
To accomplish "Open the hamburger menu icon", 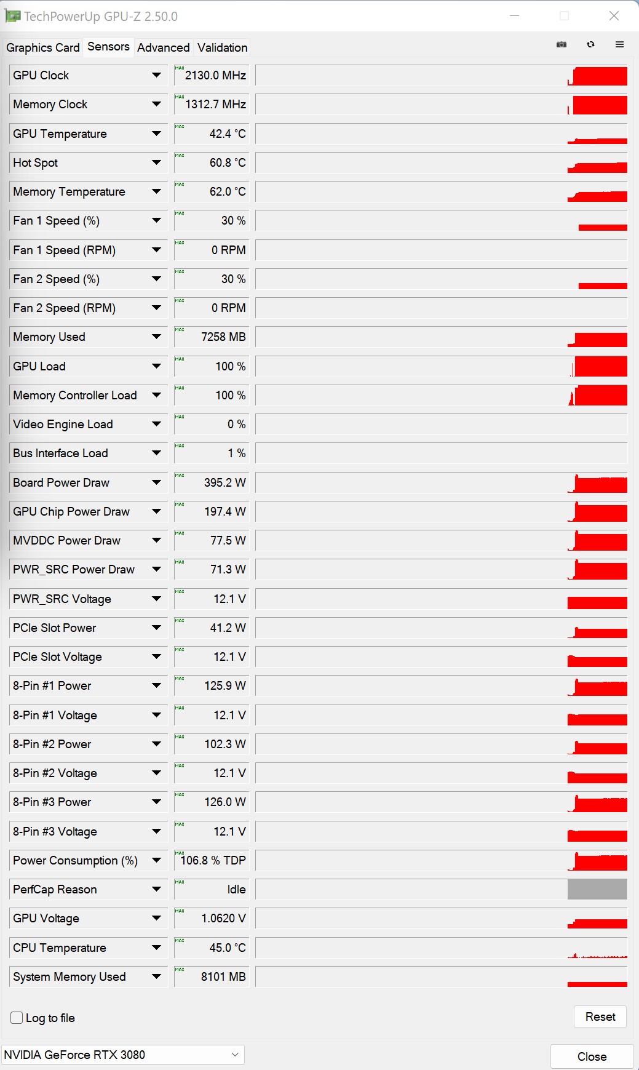I will pos(619,44).
